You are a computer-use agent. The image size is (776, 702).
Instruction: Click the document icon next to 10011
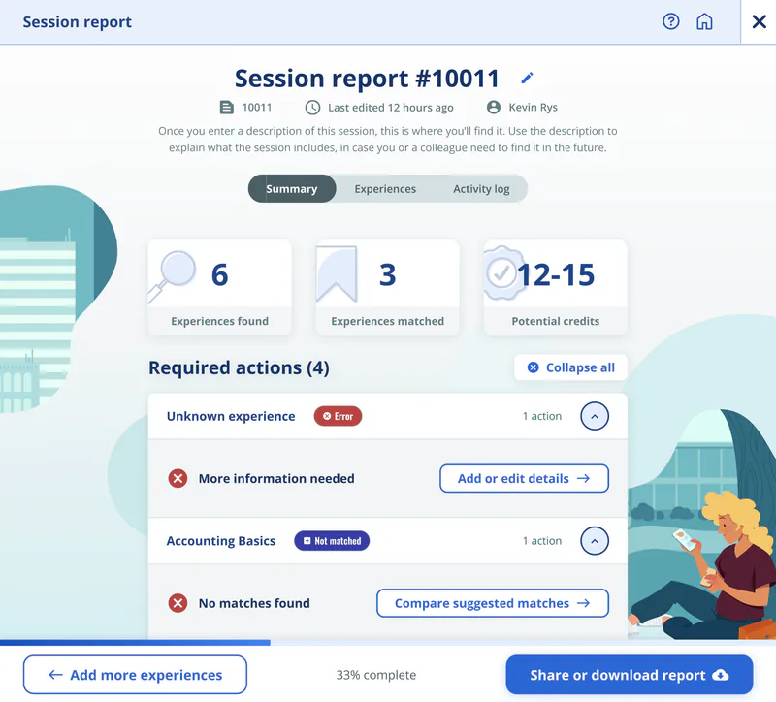227,108
